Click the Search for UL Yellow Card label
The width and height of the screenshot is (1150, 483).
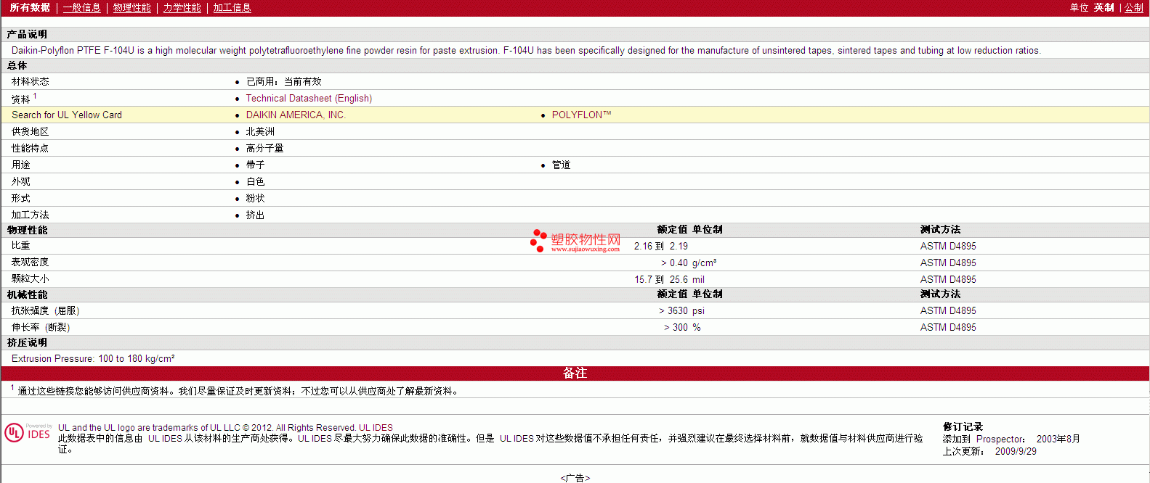(x=67, y=115)
